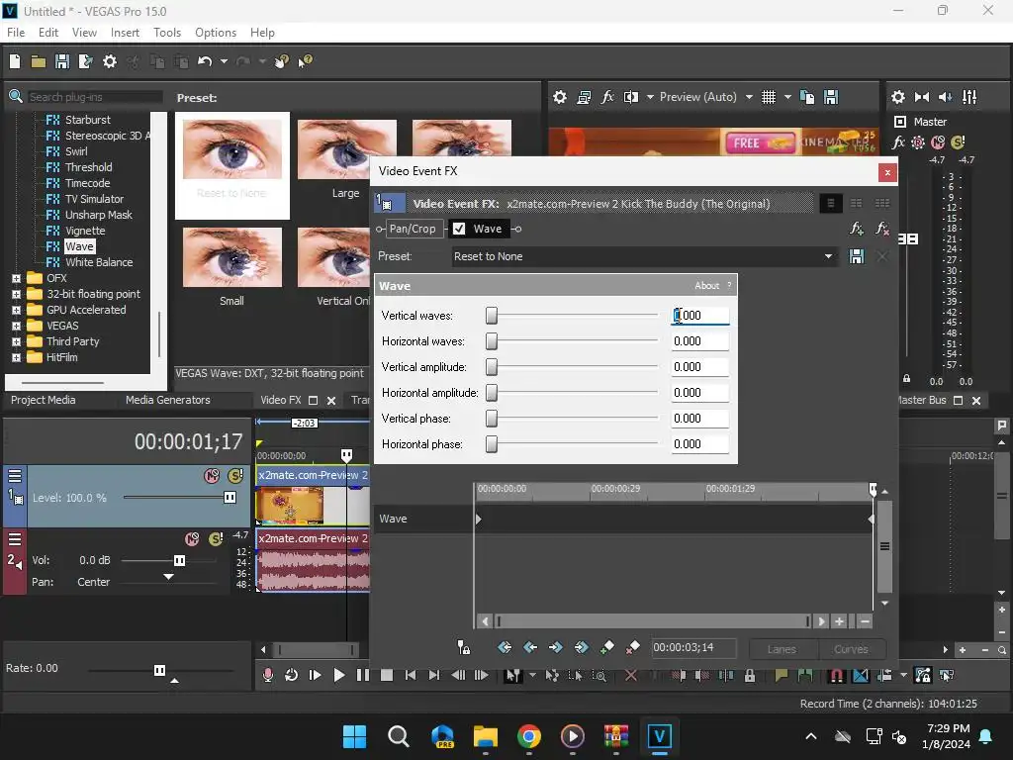Open a project with the folder icon
The height and width of the screenshot is (760, 1013).
coord(39,61)
